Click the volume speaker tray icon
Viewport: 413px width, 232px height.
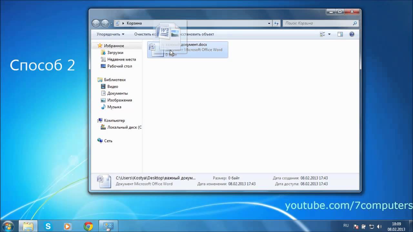tap(379, 227)
